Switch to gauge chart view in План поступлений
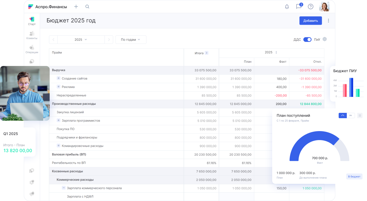Screen dimensions: 367x201 coord(343,115)
